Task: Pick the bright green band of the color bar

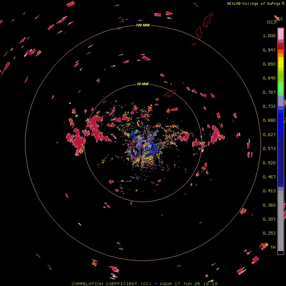Action: [x=281, y=86]
